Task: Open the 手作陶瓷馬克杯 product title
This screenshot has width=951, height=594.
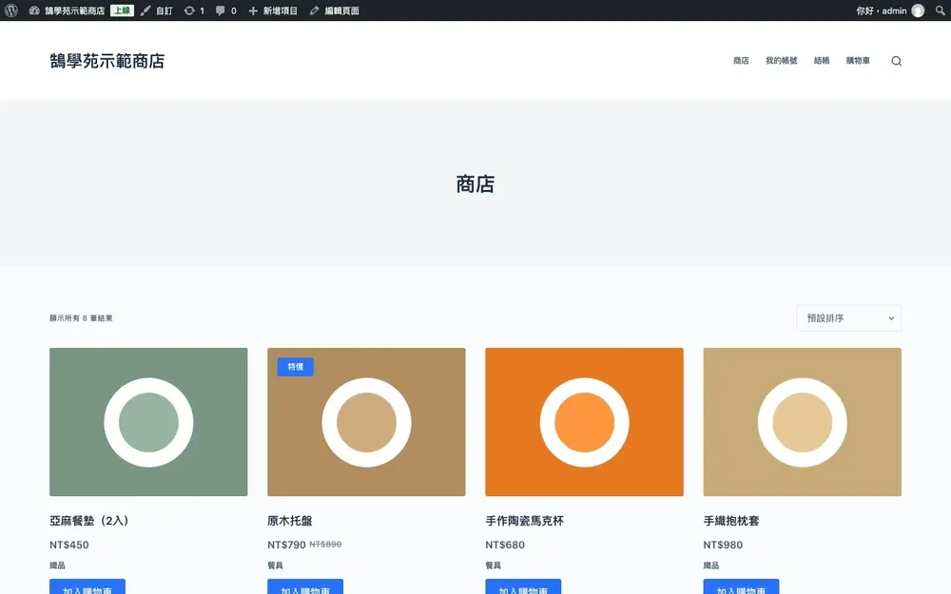Action: [525, 521]
